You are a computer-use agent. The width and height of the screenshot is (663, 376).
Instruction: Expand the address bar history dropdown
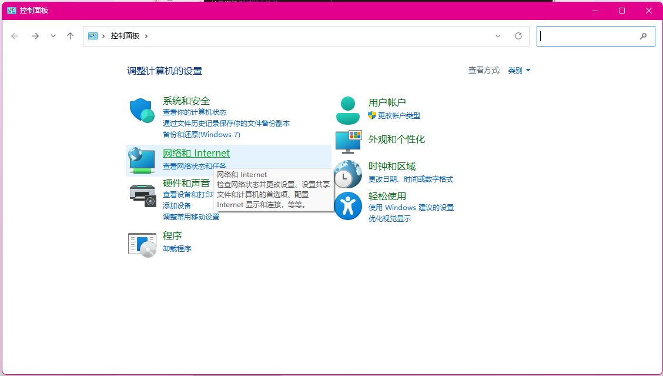click(498, 36)
